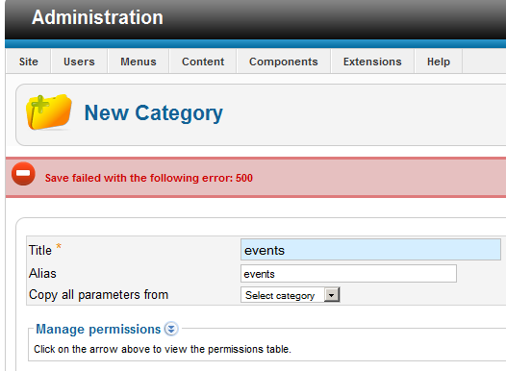Focus the Alias input field
The image size is (506, 371).
coord(348,274)
